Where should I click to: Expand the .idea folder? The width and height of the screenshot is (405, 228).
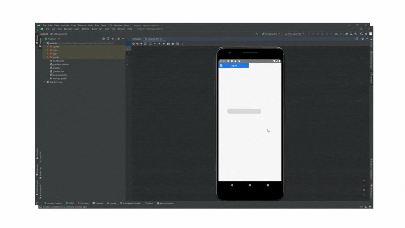click(x=47, y=50)
